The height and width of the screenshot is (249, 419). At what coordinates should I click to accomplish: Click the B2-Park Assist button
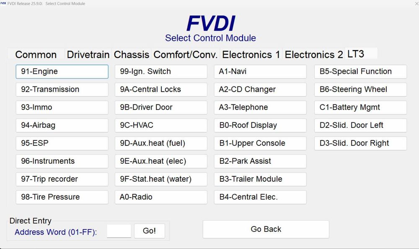260,161
